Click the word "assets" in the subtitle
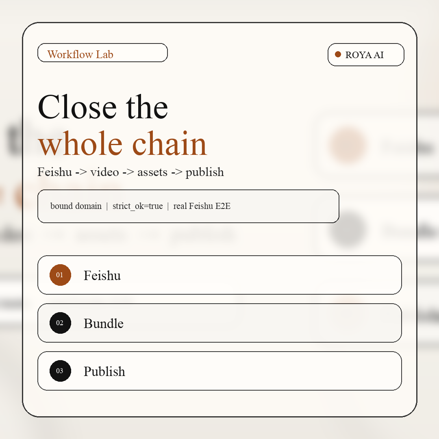This screenshot has width=439, height=439. coord(152,172)
